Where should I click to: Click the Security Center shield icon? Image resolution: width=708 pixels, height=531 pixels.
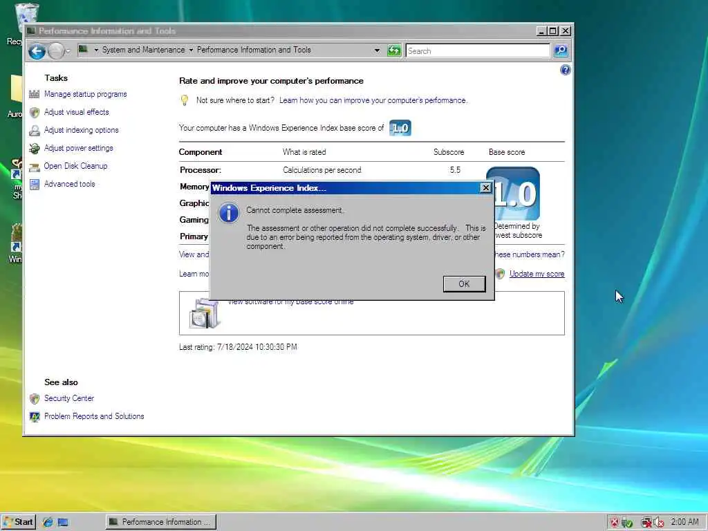[x=35, y=399]
